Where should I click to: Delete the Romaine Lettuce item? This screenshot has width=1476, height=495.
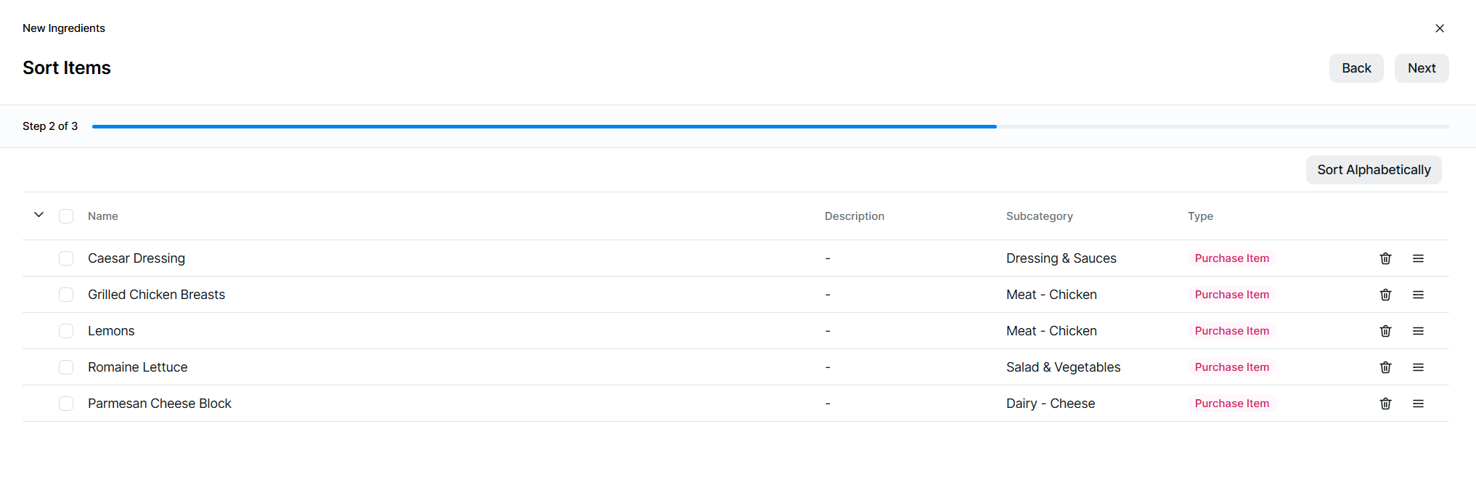1385,367
